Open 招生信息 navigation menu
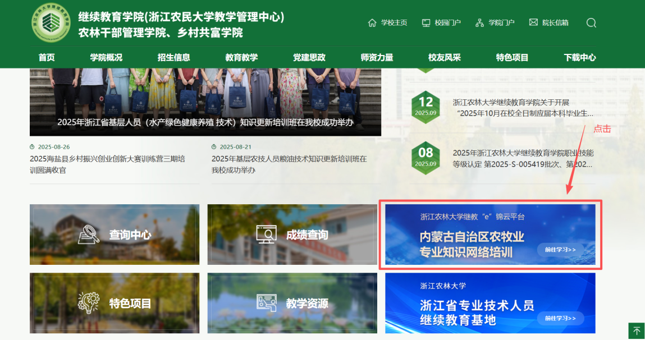 pos(174,57)
